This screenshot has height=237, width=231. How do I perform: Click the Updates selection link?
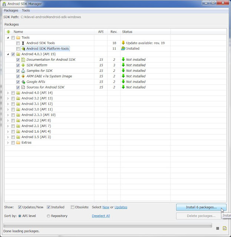[x=121, y=207]
